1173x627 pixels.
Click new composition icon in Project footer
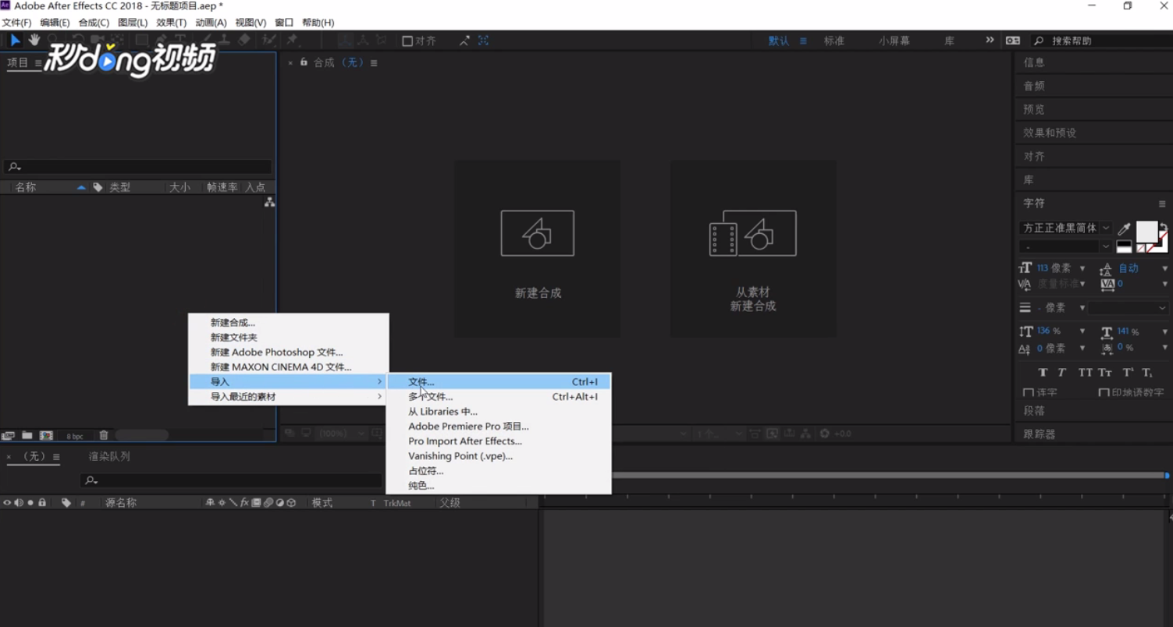pyautogui.click(x=46, y=435)
